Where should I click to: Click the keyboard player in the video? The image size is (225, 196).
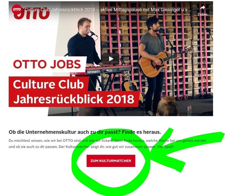[x=84, y=44]
